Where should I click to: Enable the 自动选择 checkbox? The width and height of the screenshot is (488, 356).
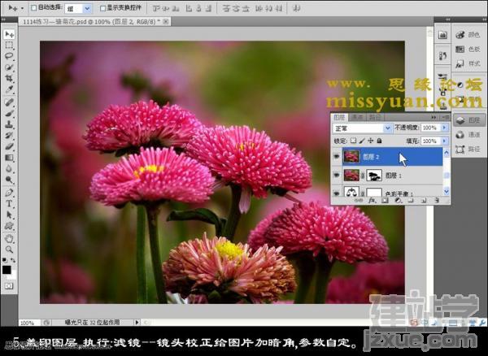34,8
